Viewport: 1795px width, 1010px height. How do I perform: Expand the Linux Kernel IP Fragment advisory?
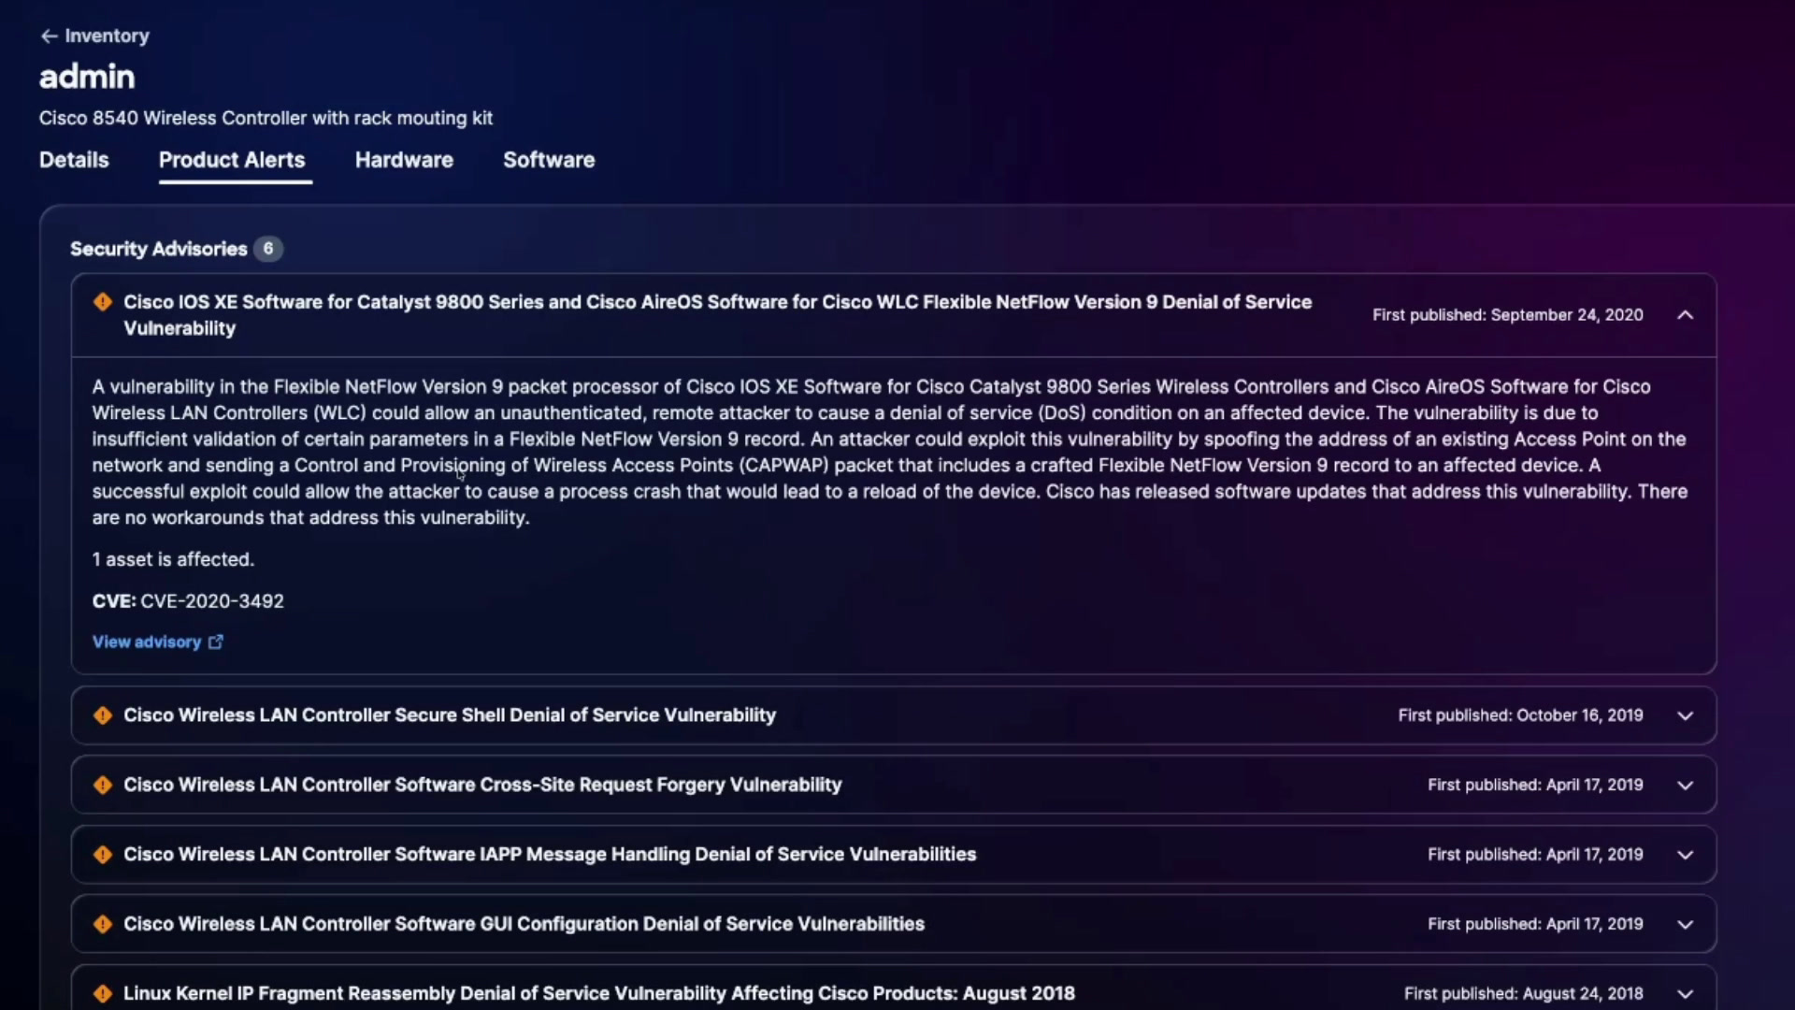point(1685,994)
